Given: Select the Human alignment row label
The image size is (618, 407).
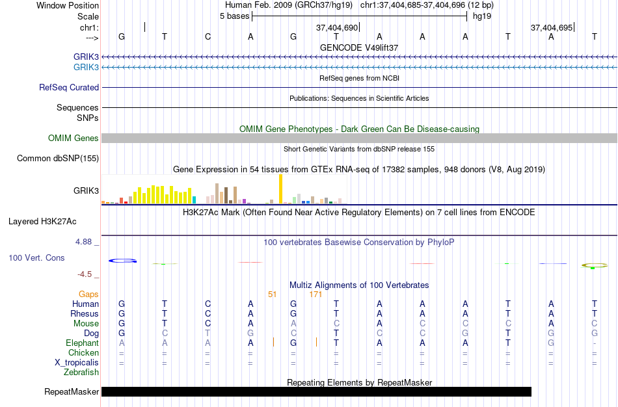Looking at the screenshot, I should point(85,304).
